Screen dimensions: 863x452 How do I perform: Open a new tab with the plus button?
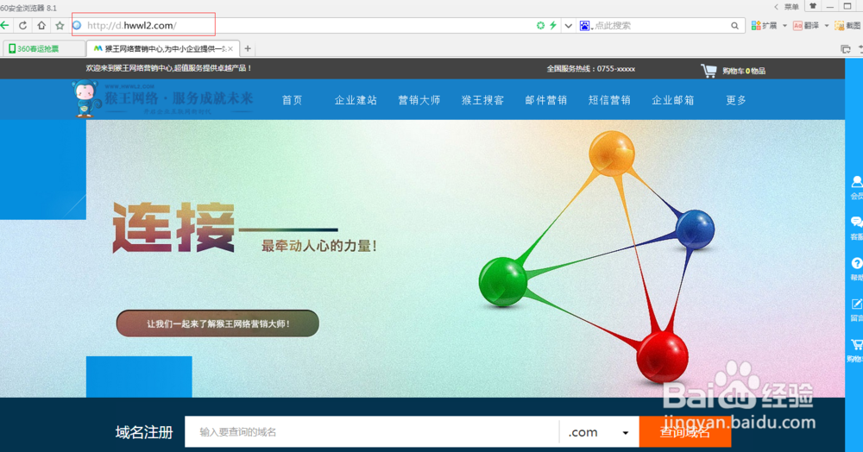[248, 49]
